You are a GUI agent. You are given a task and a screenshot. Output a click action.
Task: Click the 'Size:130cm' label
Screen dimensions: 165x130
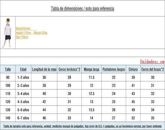coord(22,37)
